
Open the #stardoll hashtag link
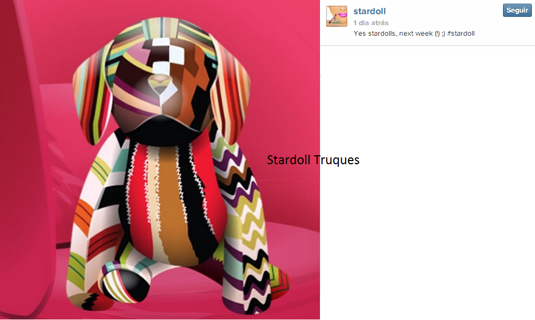tap(461, 34)
